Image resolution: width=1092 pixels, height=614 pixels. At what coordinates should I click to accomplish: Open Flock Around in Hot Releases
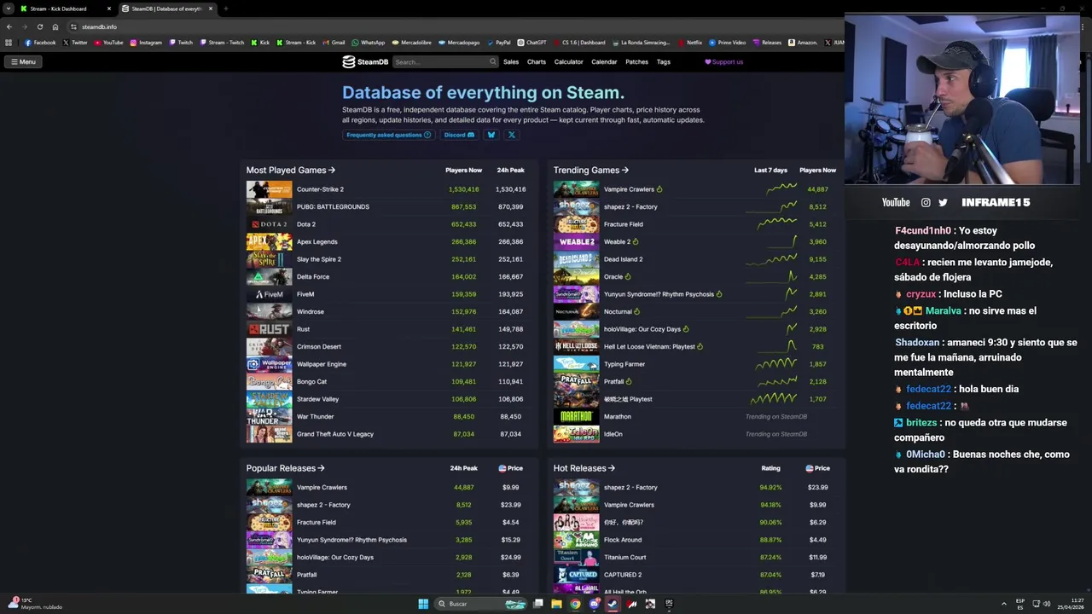(623, 540)
